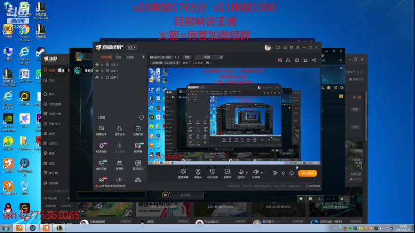Image resolution: width=415 pixels, height=233 pixels.
Task: Open the box icon right of the padlock
Action: pyautogui.click(x=297, y=60)
